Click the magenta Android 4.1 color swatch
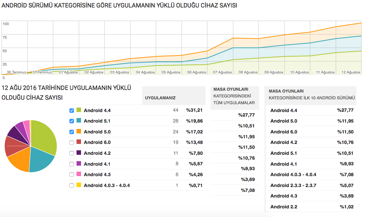The height and width of the screenshot is (217, 365). (79, 163)
